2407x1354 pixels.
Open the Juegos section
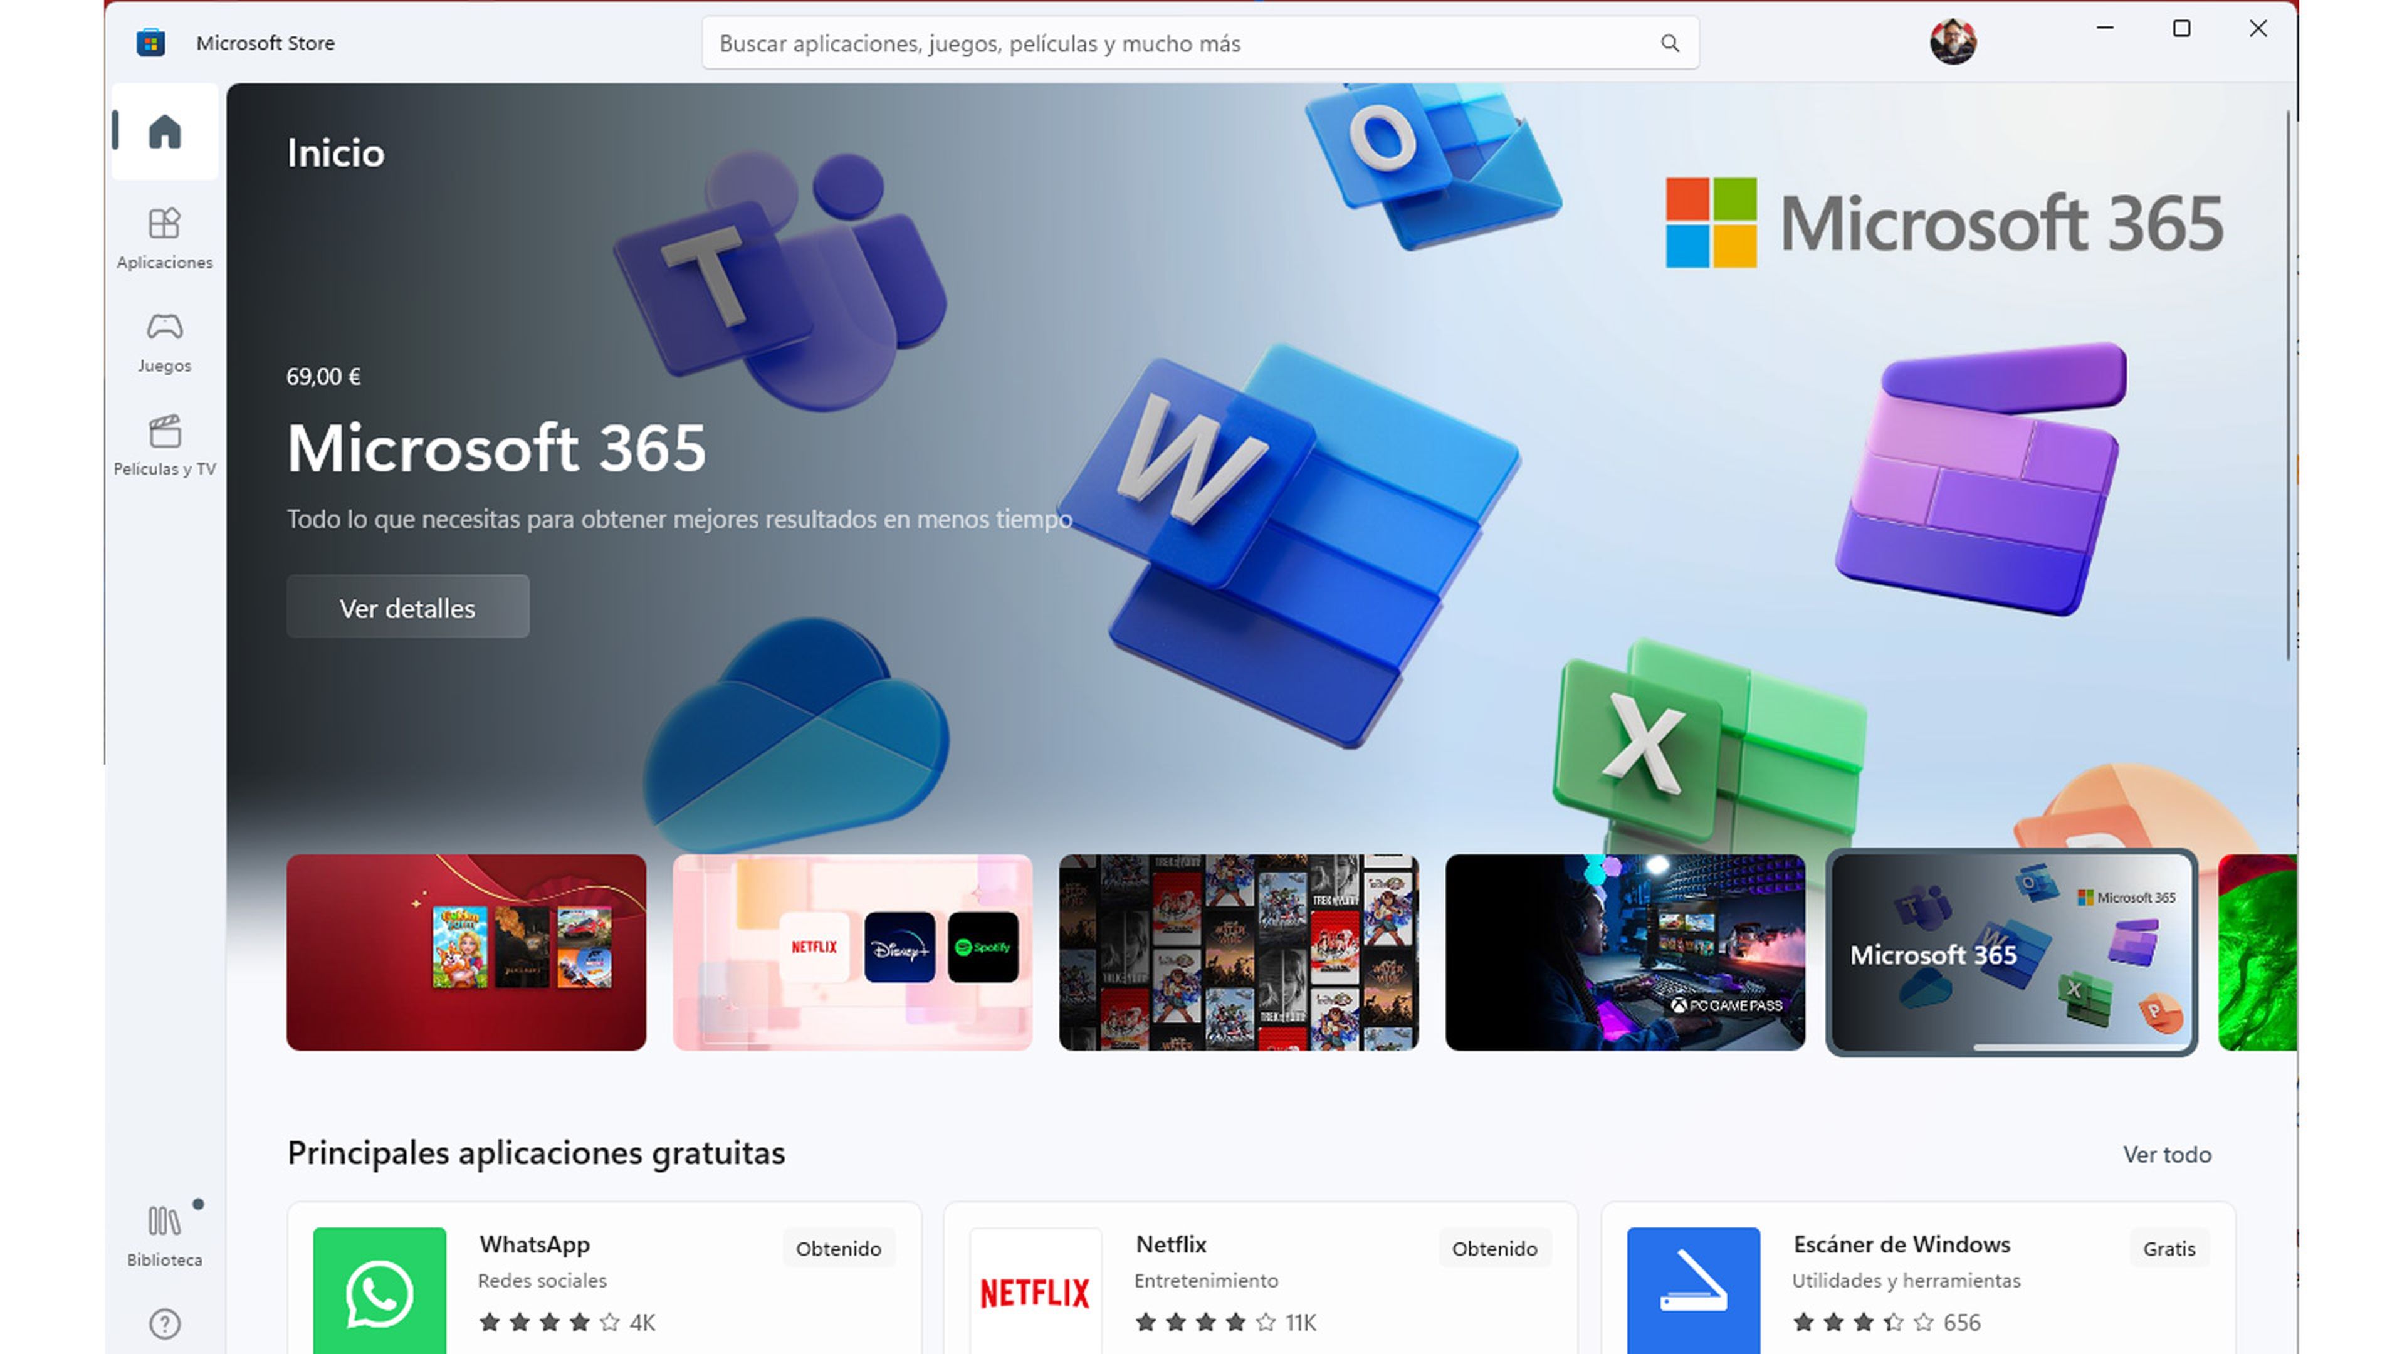pyautogui.click(x=164, y=342)
